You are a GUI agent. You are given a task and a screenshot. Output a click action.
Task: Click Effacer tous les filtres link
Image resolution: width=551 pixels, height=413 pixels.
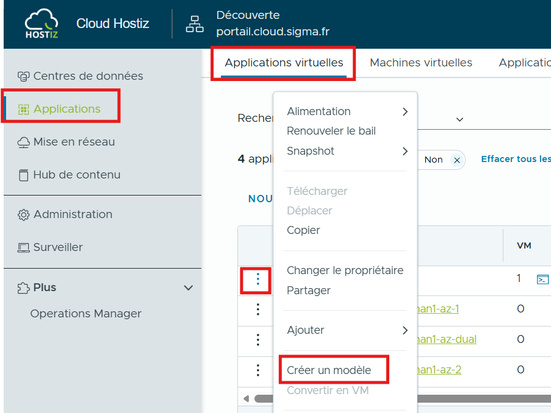pos(515,159)
